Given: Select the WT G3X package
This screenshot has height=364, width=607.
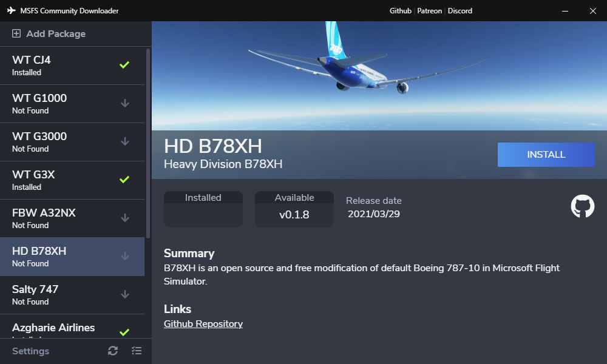Looking at the screenshot, I should [72, 180].
